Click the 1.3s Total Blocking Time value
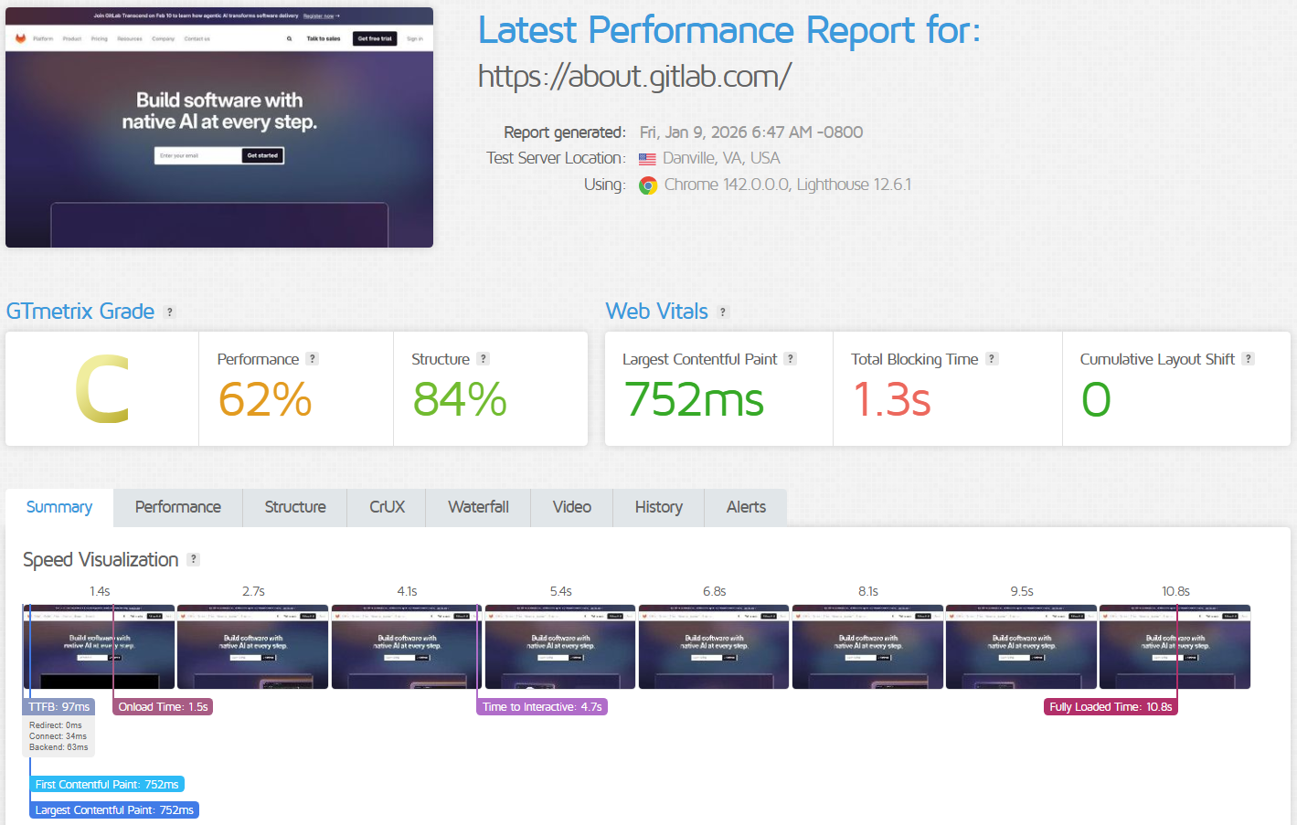 click(x=891, y=400)
